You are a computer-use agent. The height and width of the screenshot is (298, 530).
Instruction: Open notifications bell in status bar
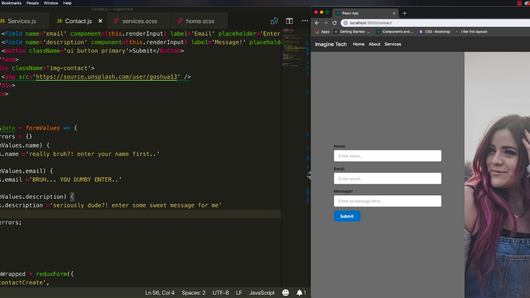tap(301, 293)
